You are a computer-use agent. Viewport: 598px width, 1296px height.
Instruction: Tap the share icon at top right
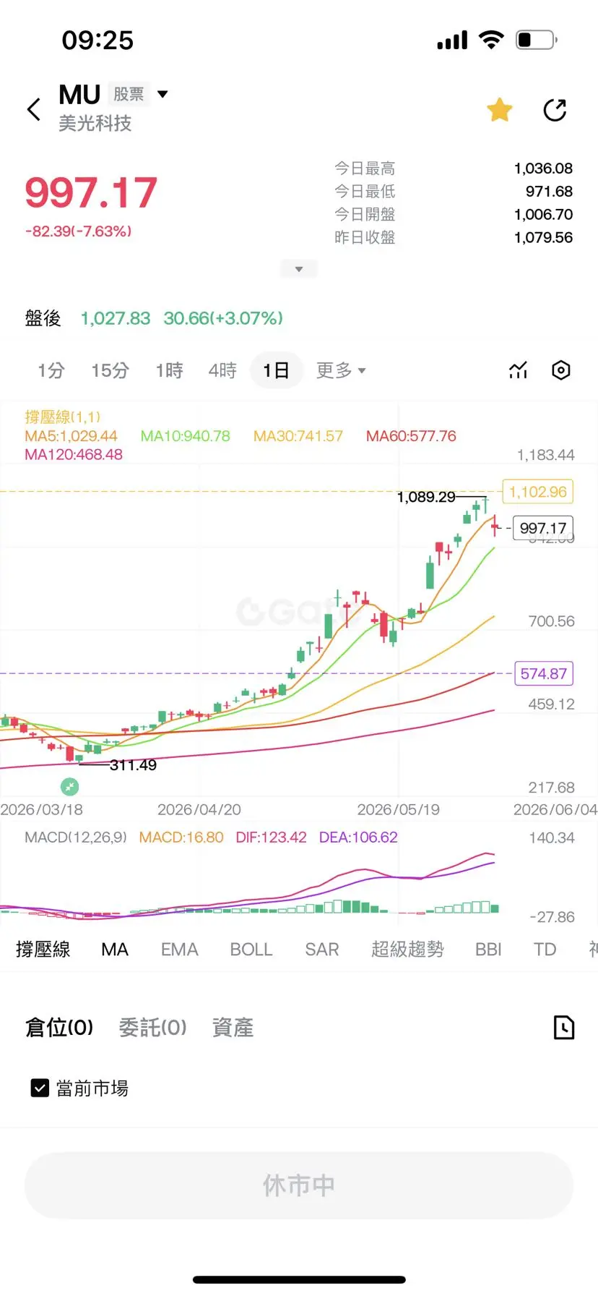[x=555, y=110]
